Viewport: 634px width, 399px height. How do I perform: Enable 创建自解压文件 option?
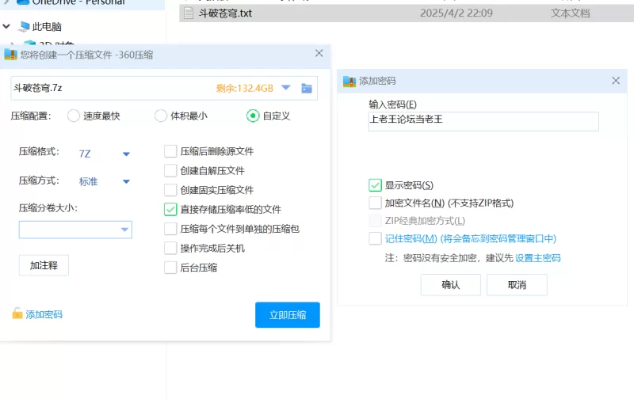tap(170, 171)
